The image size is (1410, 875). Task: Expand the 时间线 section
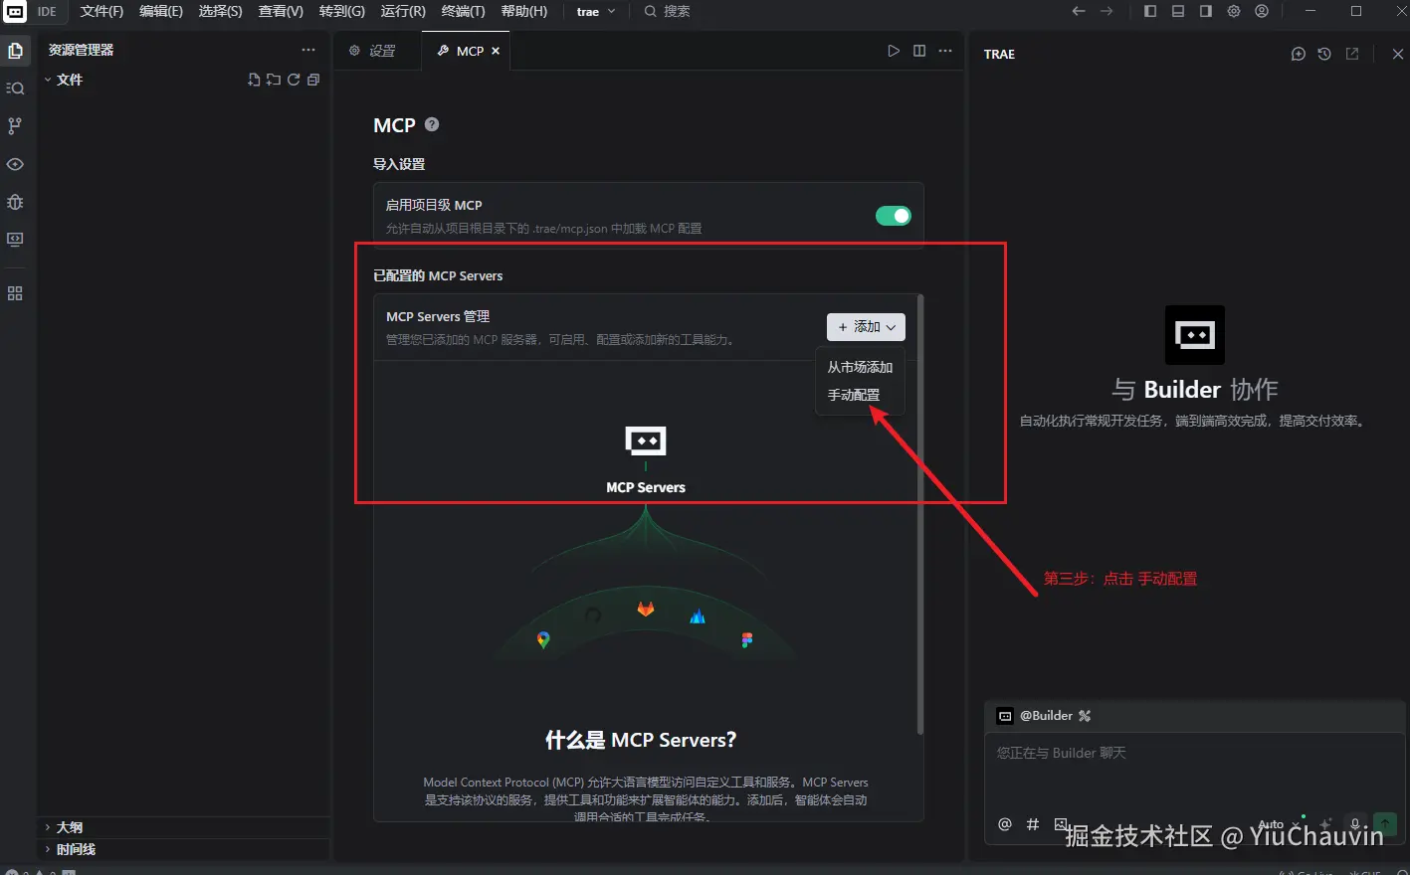tap(70, 849)
